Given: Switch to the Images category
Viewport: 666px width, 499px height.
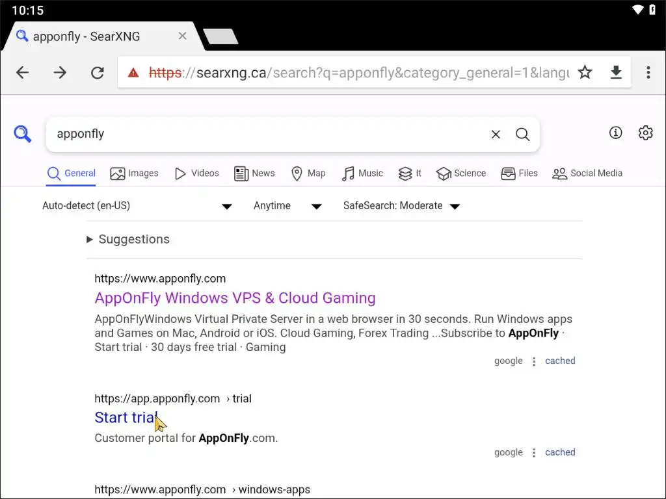Looking at the screenshot, I should coord(134,173).
